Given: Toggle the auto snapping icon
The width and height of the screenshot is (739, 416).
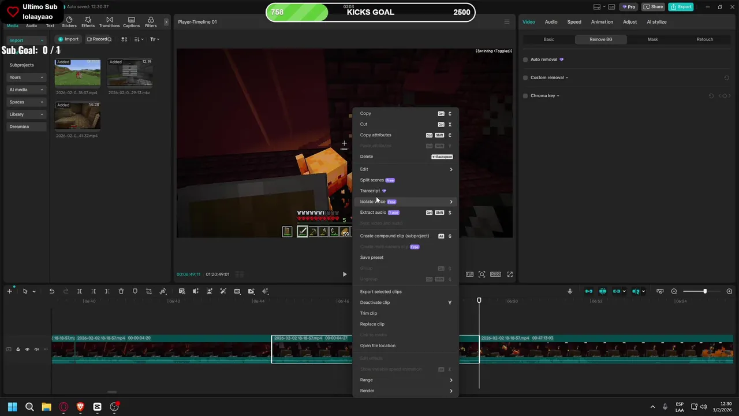Looking at the screenshot, I should click(603, 291).
